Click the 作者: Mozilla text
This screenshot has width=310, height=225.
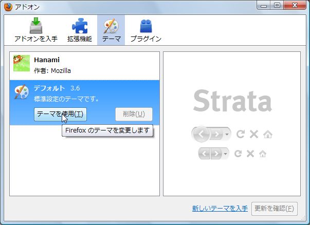pos(52,70)
